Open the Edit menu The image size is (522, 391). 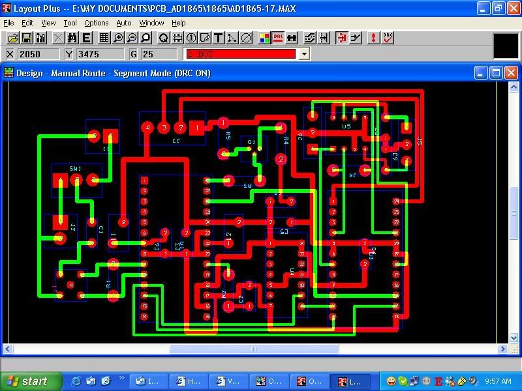pos(27,23)
